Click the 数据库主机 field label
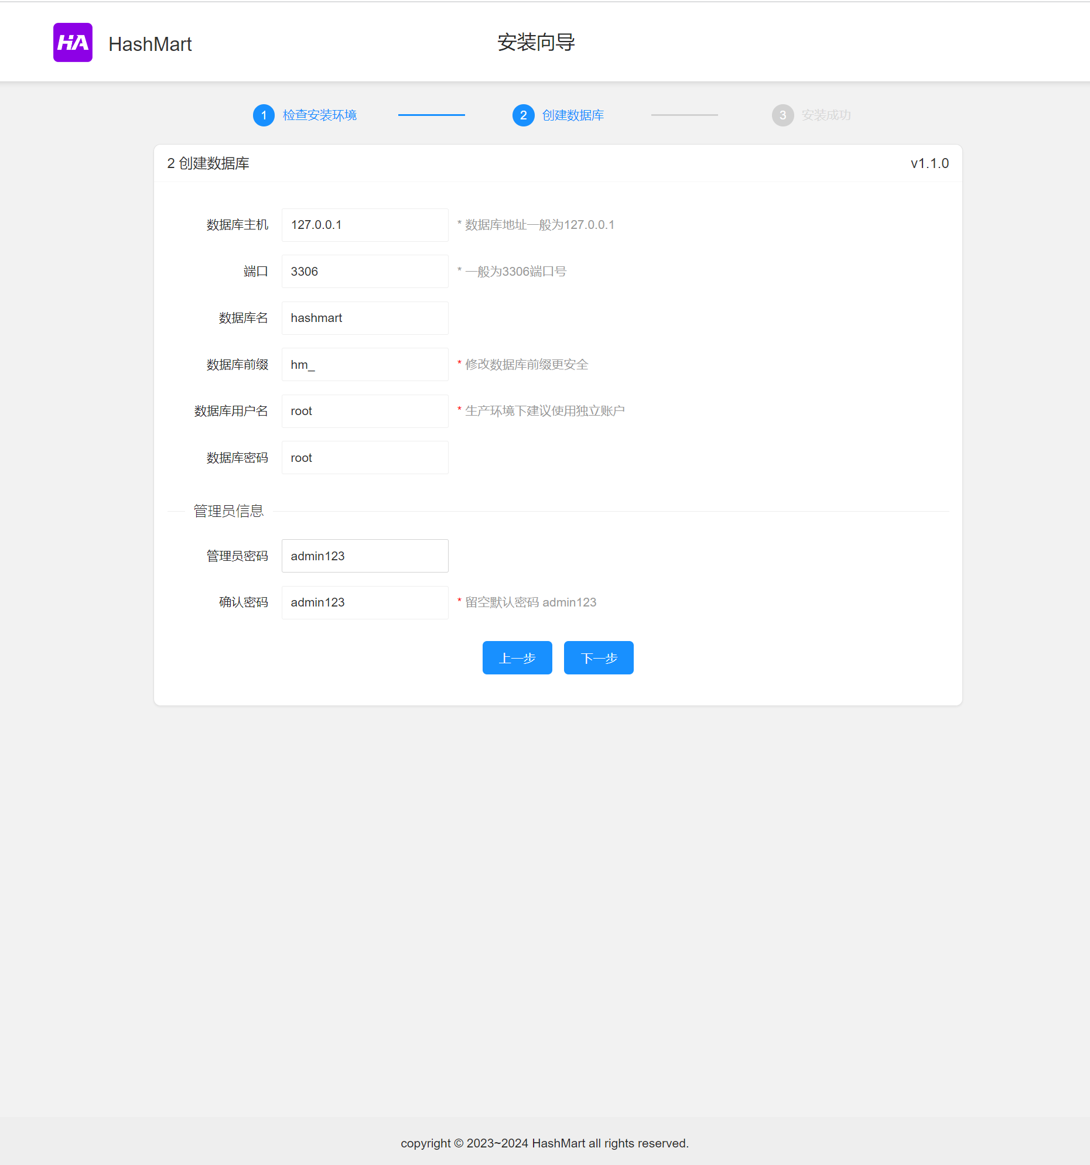Image resolution: width=1090 pixels, height=1165 pixels. (x=237, y=225)
